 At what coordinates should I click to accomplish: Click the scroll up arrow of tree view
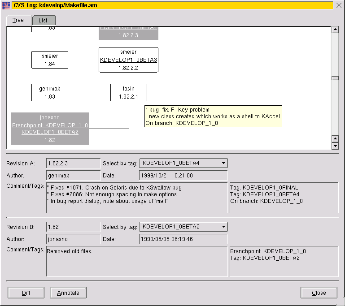click(335, 30)
